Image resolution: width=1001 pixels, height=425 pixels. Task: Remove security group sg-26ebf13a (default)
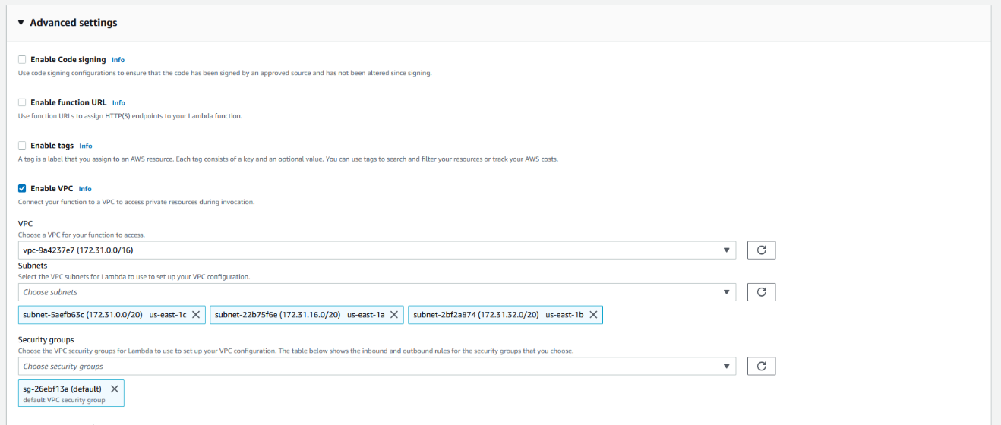tap(115, 389)
